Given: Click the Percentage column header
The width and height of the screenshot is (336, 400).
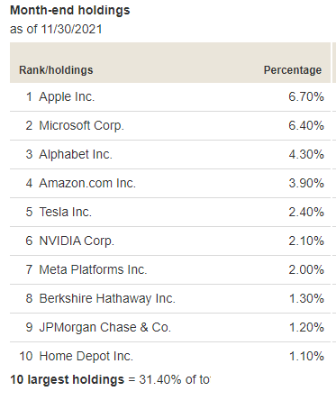Looking at the screenshot, I should (x=293, y=70).
